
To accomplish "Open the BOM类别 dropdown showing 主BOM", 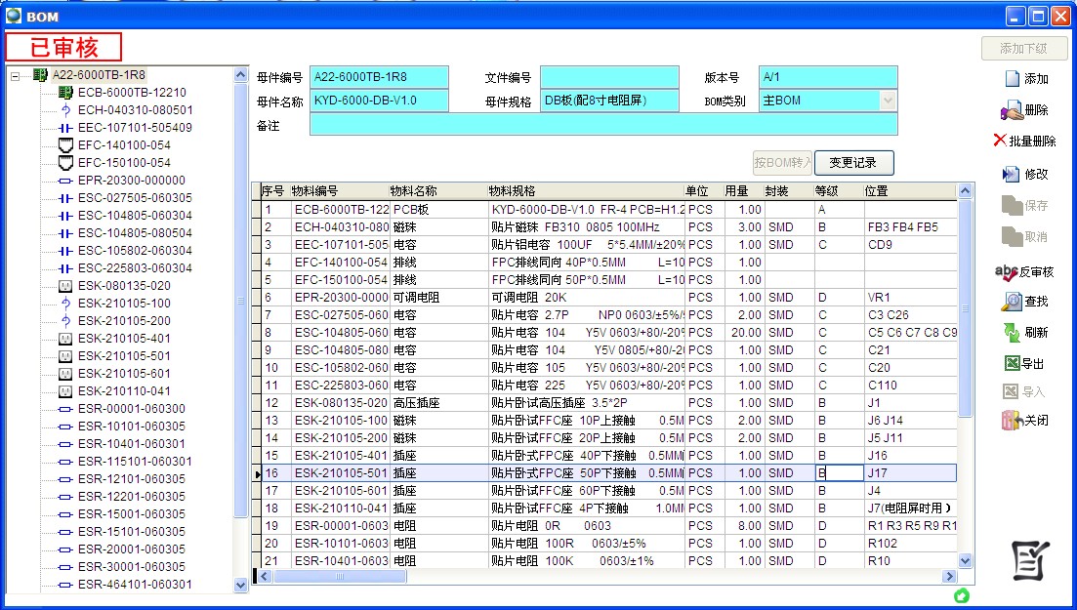I will (888, 101).
